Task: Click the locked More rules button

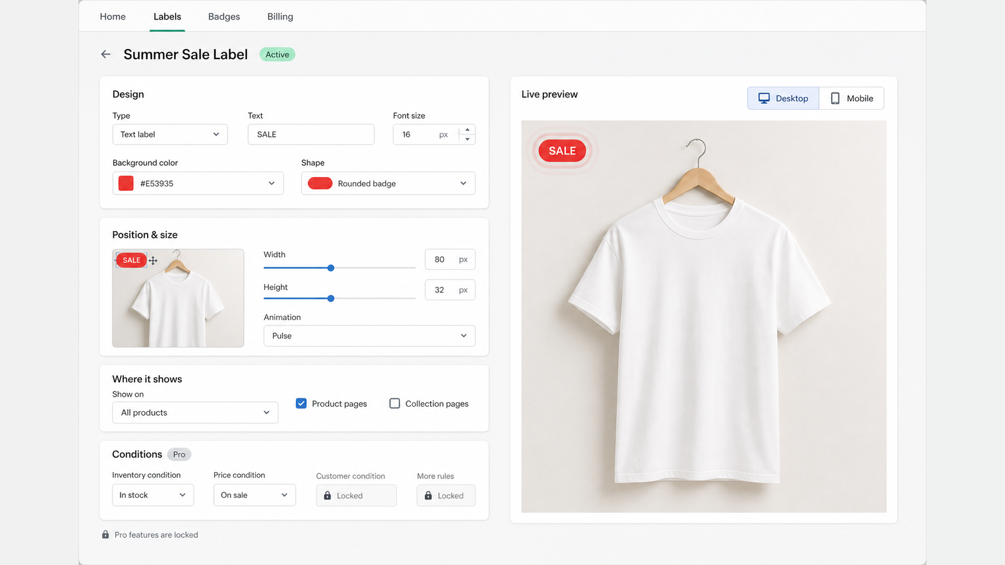Action: (x=446, y=495)
